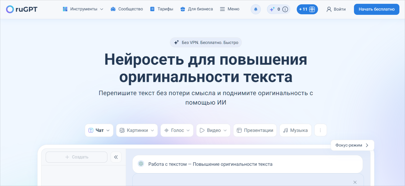Screen dimensions: 405x186
Task: Select the Музыка tab
Action: click(x=295, y=130)
